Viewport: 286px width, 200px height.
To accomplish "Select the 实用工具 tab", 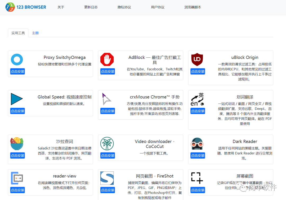I will [18, 33].
